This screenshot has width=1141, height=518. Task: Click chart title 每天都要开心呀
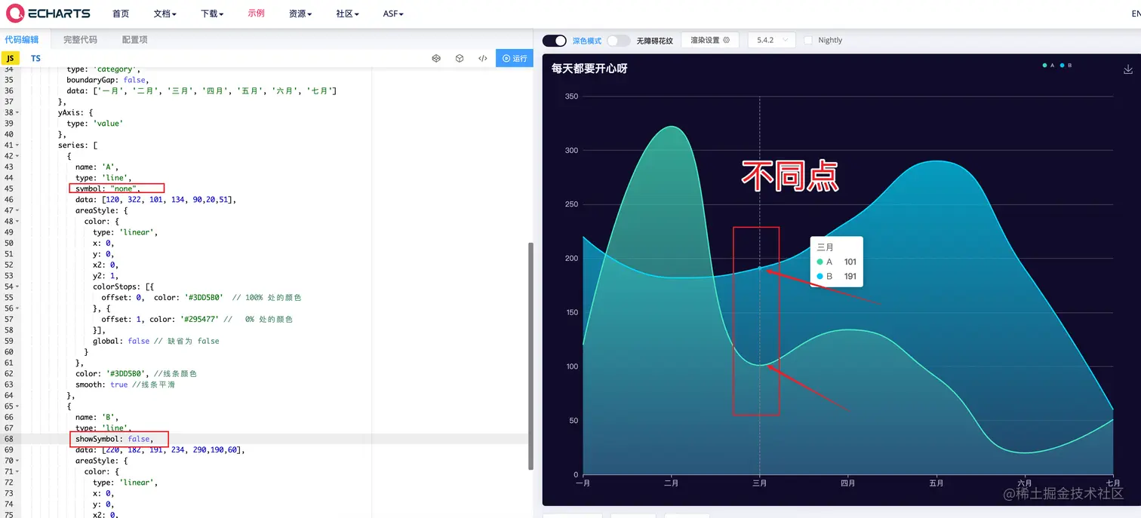[x=589, y=69]
